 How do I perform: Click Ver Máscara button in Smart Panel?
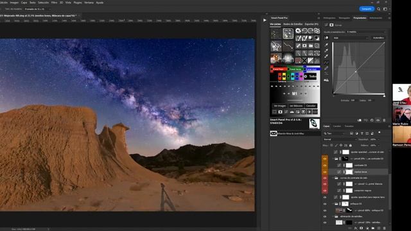tap(296, 106)
